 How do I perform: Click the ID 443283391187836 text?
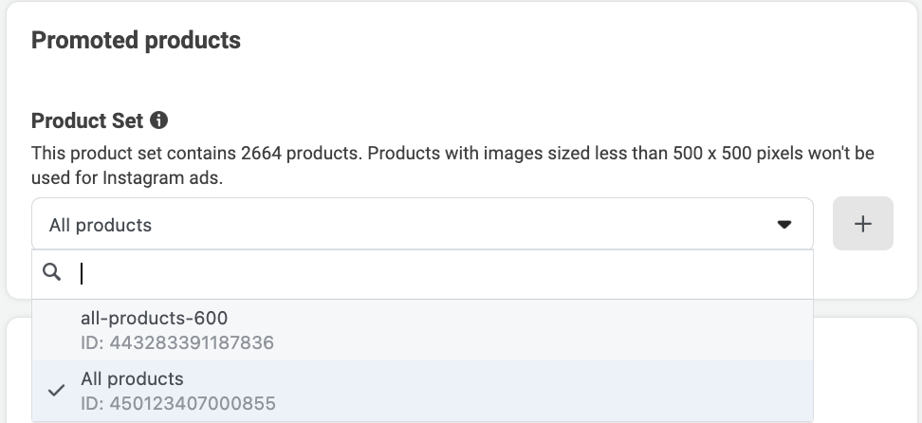coord(177,342)
